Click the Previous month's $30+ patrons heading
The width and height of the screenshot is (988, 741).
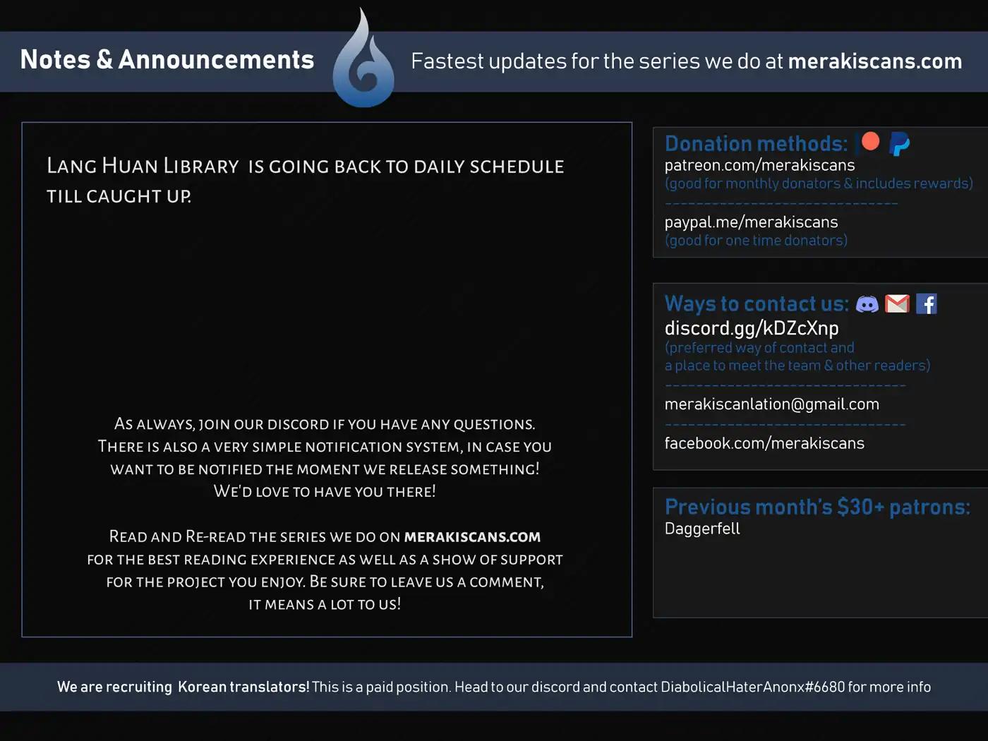tap(817, 507)
